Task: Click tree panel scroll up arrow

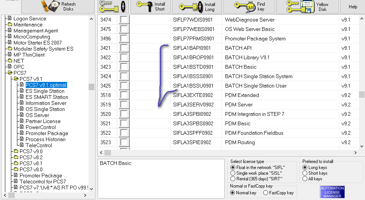Action: (x=91, y=19)
